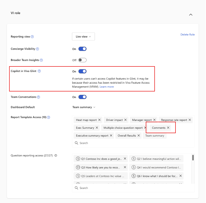Open Team summary dashboard default dropdown
Screen dimensions: 206x203
[x=84, y=107]
